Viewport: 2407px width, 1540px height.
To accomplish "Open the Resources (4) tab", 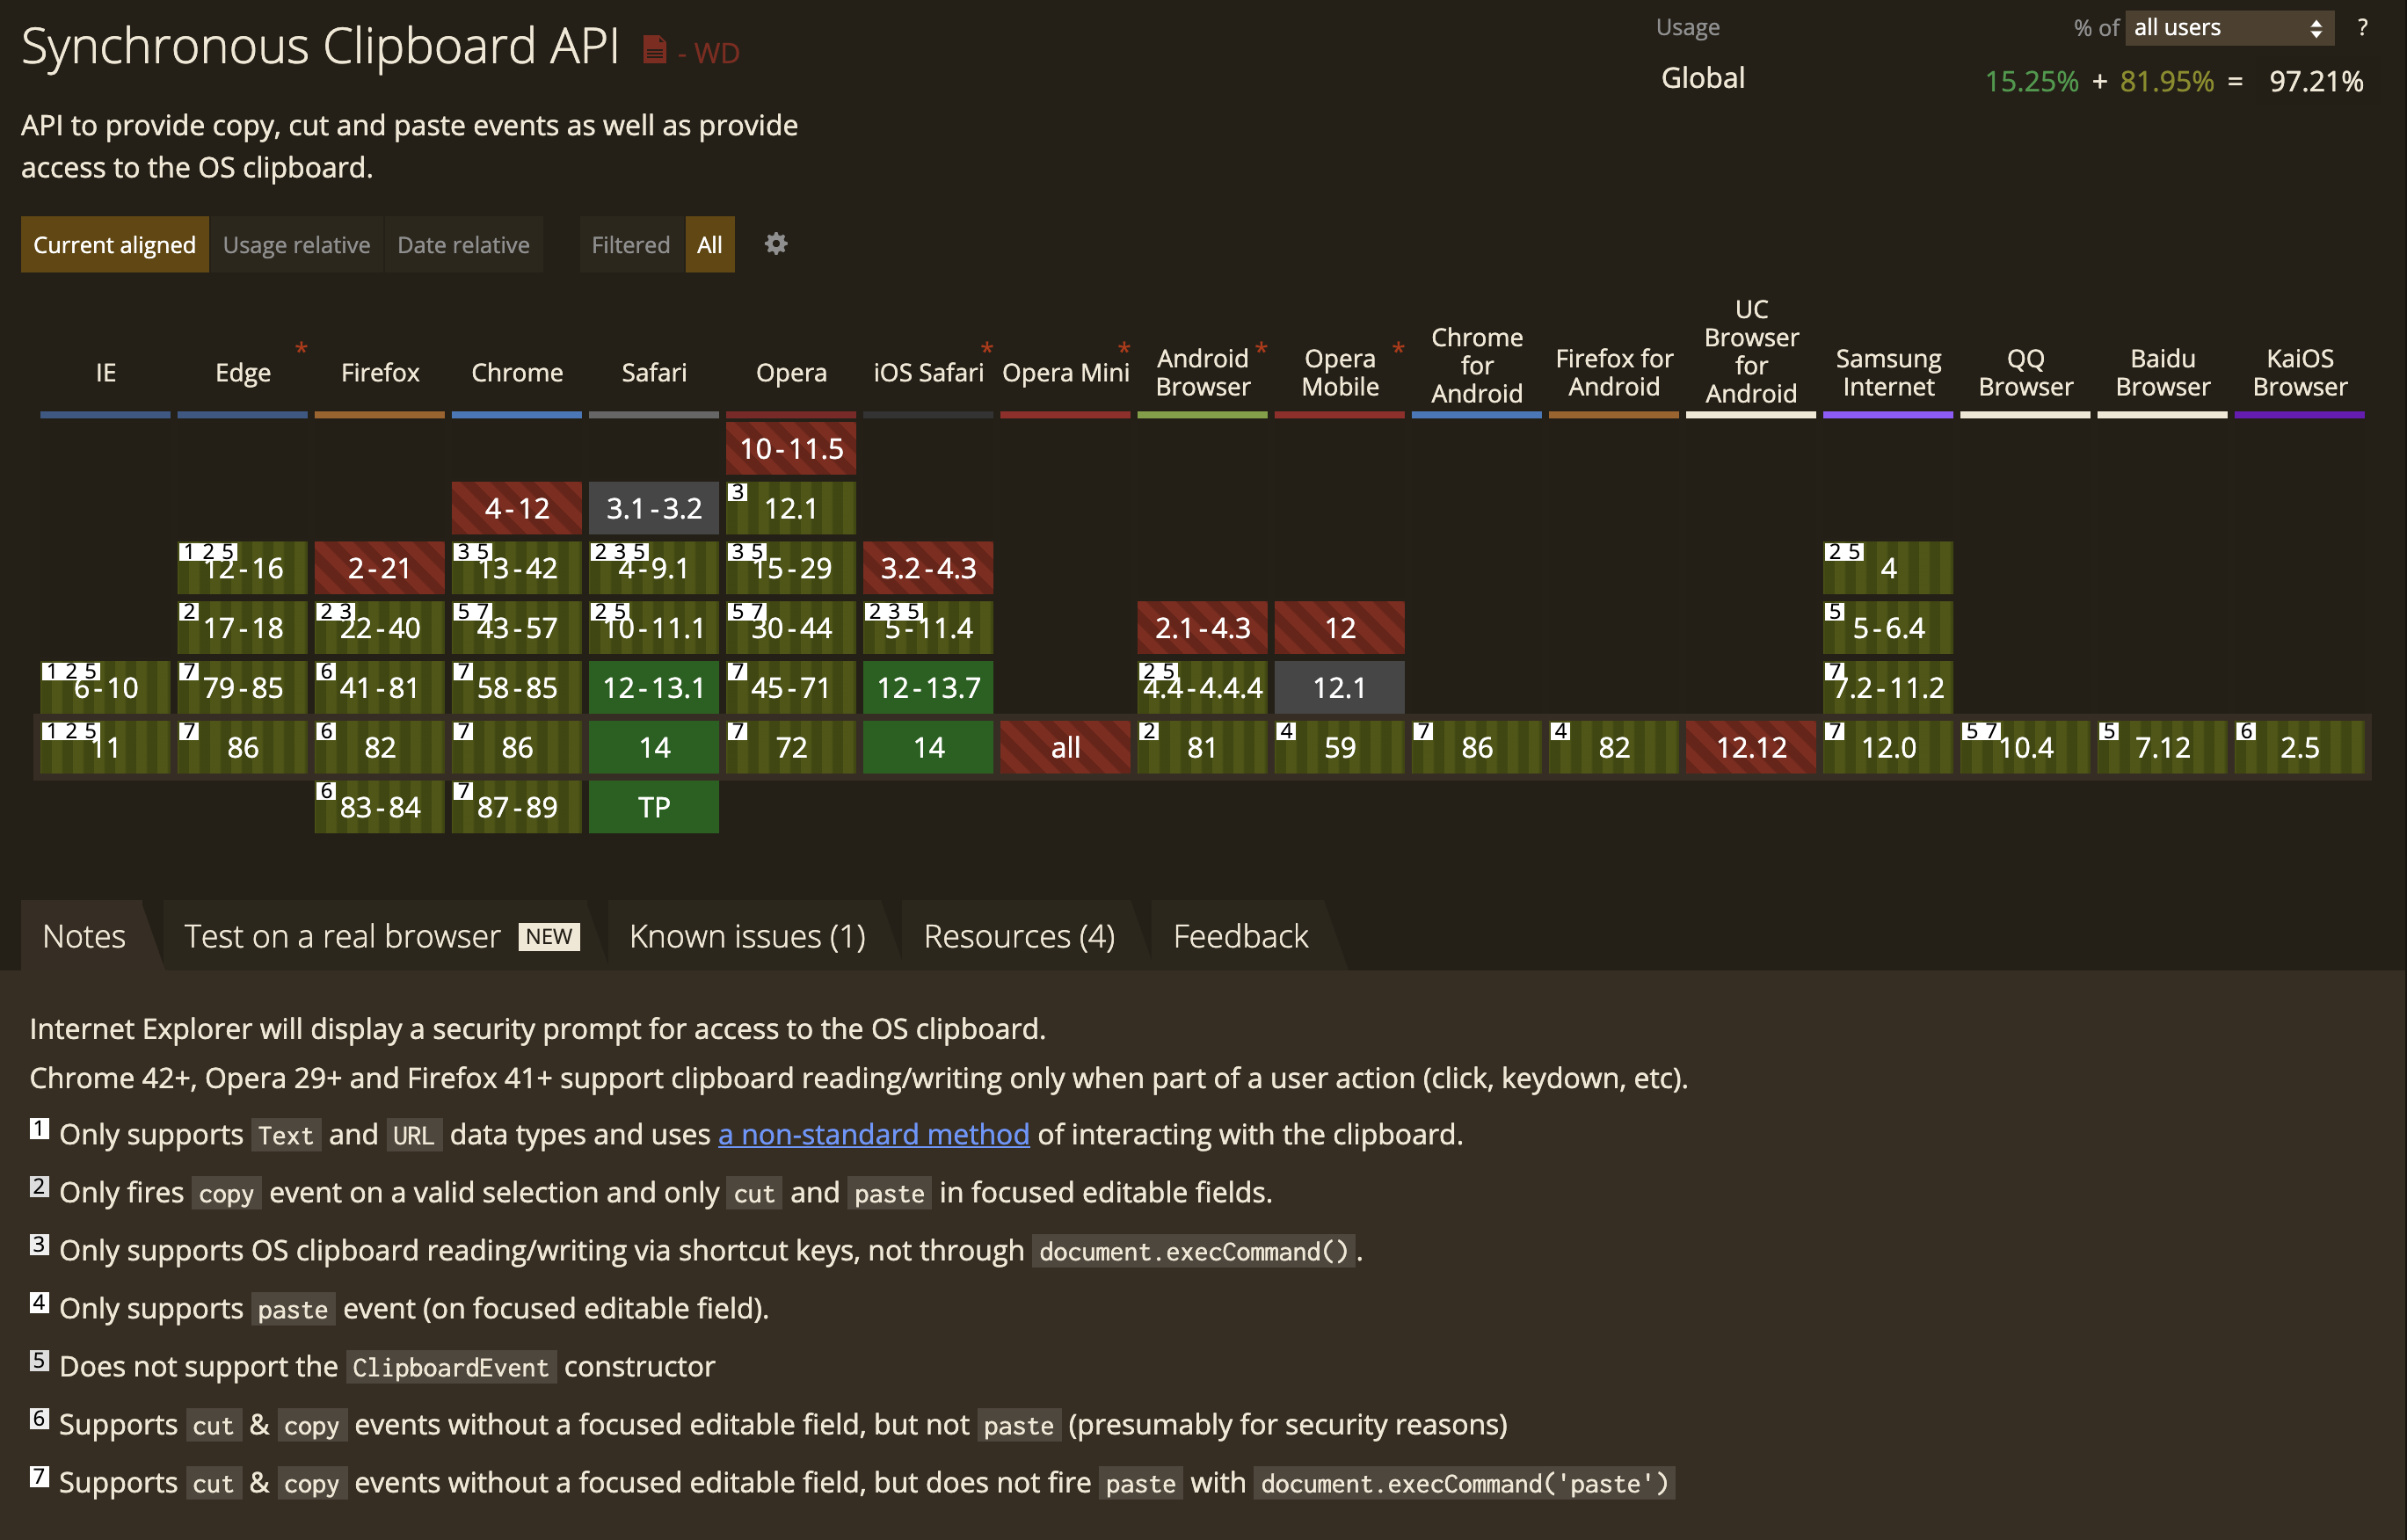I will (1019, 936).
